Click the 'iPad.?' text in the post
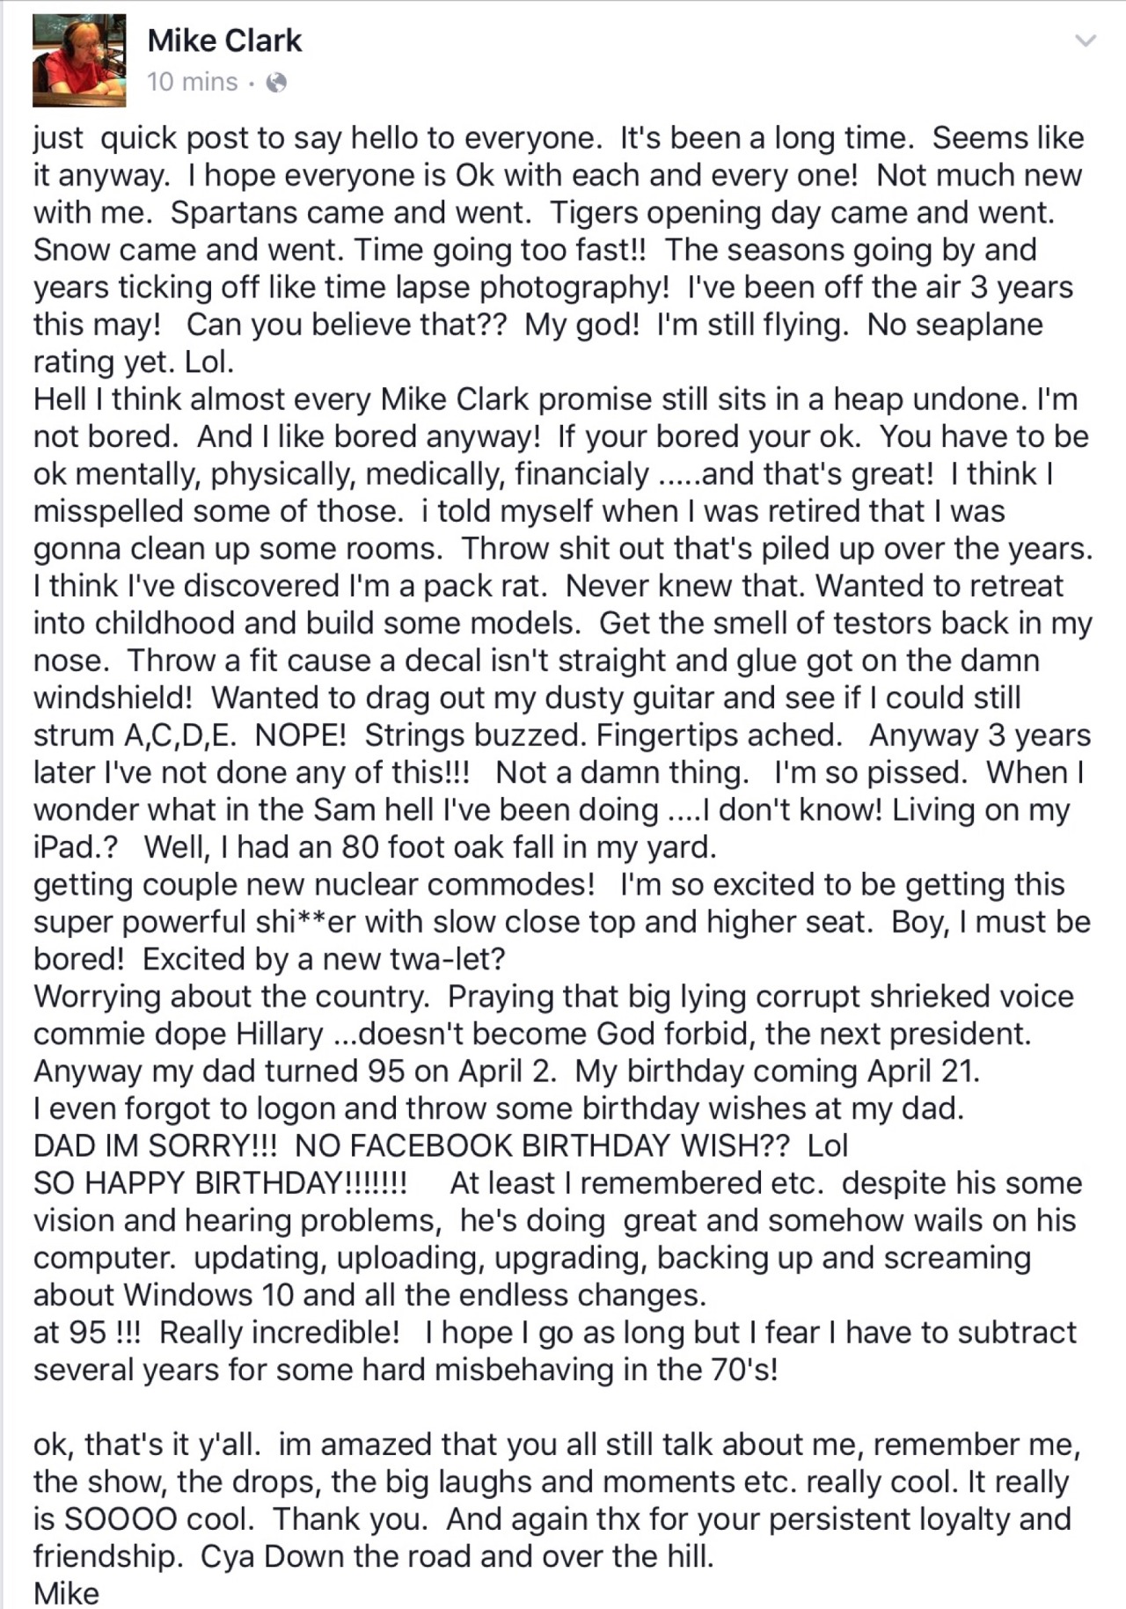Screen dimensions: 1126x1609 [x=76, y=846]
